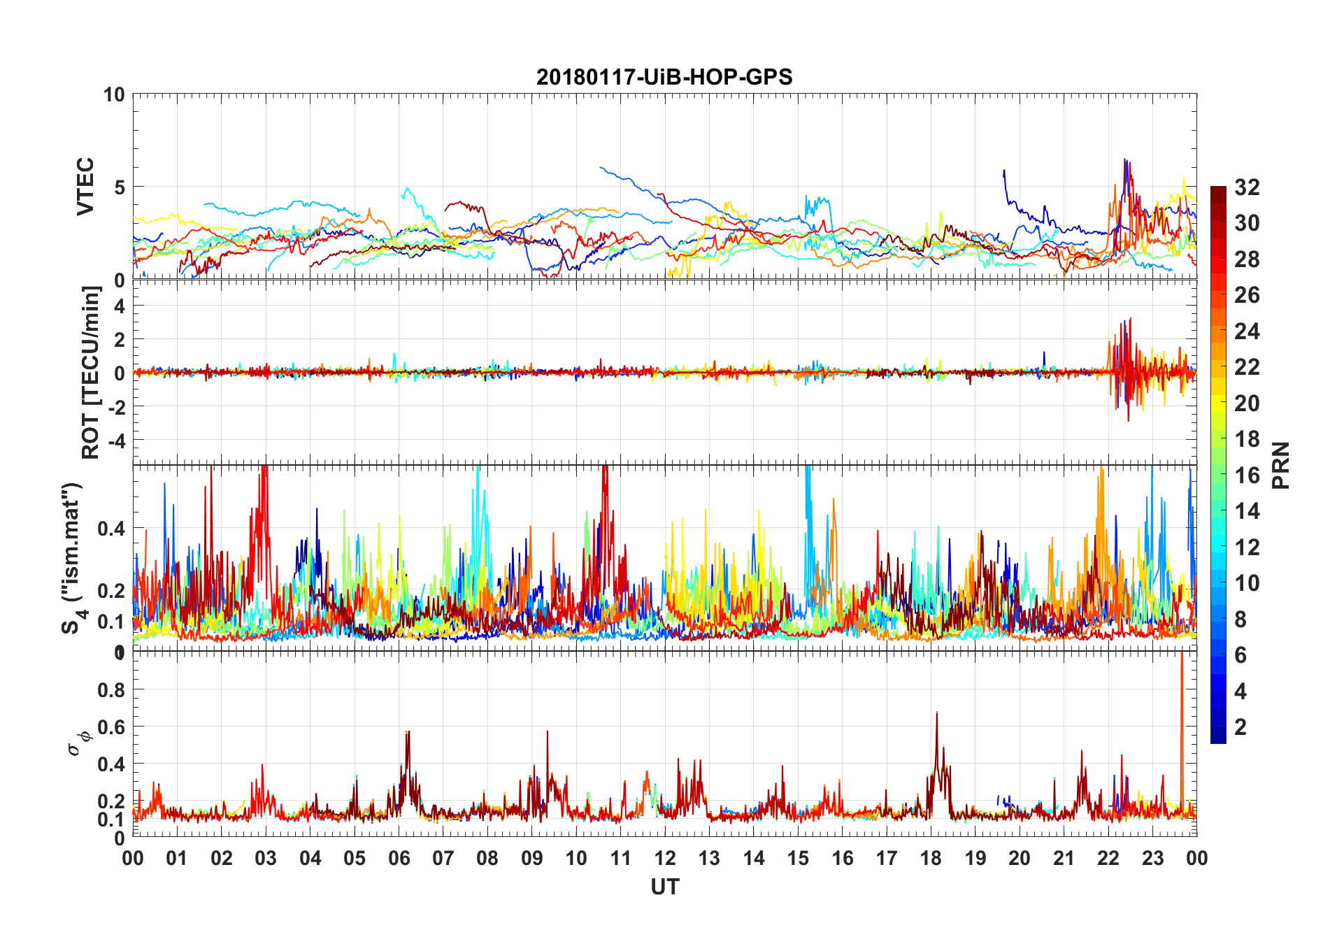Select the 0.6 tick on the sigma-phi axis
1330x930 pixels.
pyautogui.click(x=111, y=727)
